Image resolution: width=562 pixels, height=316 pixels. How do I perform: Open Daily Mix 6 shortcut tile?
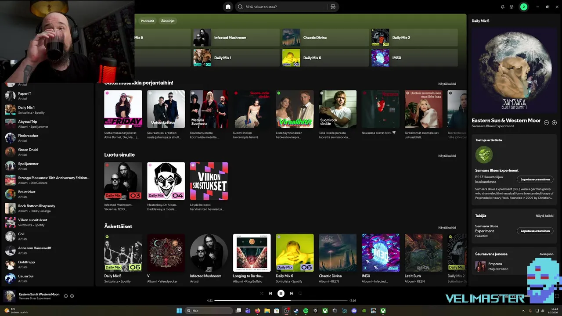[x=325, y=58]
